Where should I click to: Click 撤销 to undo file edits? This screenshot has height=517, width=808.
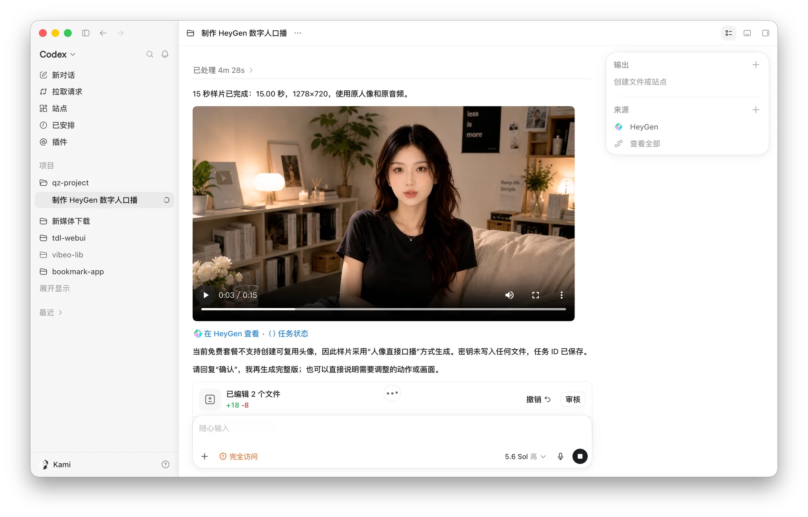[538, 399]
